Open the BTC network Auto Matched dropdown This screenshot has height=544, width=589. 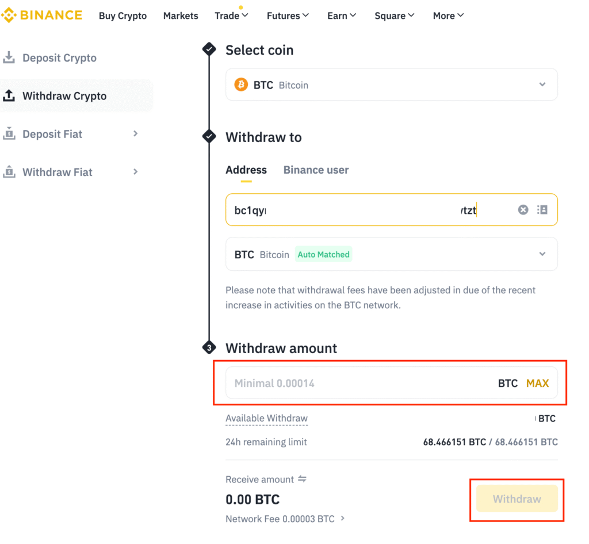tap(541, 254)
